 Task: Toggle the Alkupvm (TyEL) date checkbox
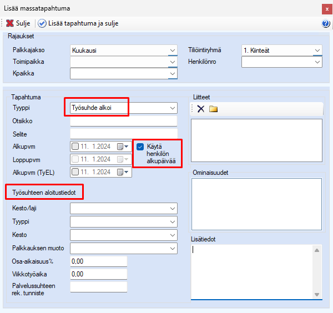75,172
